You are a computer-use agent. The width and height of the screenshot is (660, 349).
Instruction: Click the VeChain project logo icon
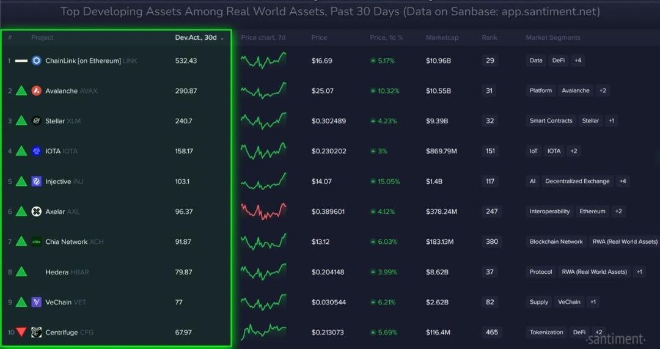37,302
